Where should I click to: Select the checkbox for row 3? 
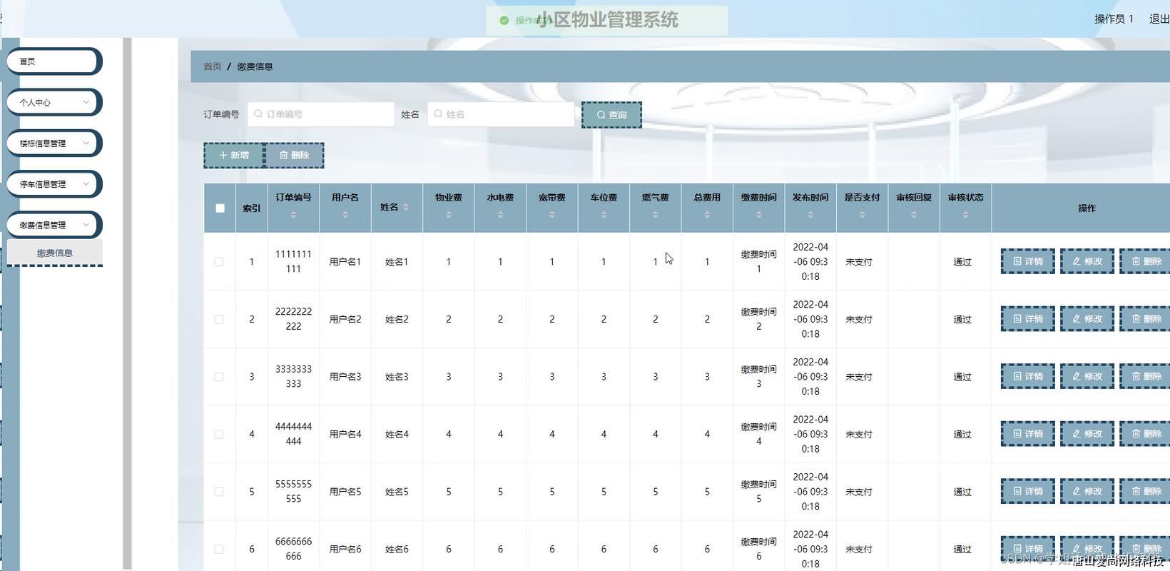219,377
